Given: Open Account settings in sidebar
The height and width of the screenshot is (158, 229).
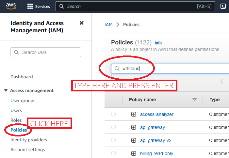Looking at the screenshot, I should point(27,150).
